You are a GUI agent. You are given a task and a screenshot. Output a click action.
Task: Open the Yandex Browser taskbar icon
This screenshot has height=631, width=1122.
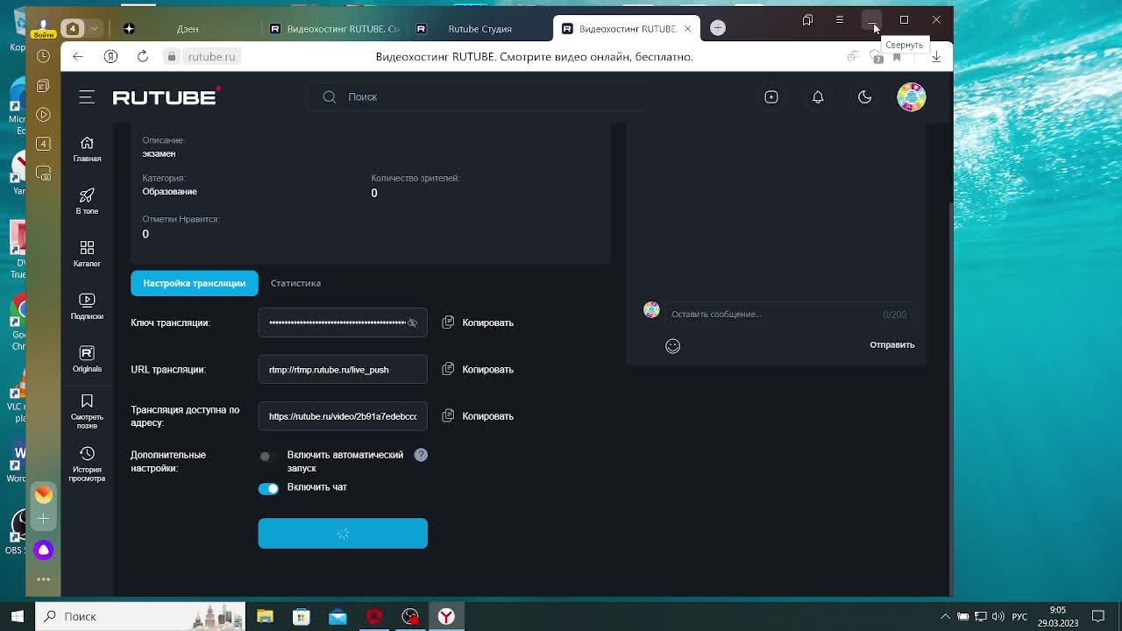click(446, 616)
